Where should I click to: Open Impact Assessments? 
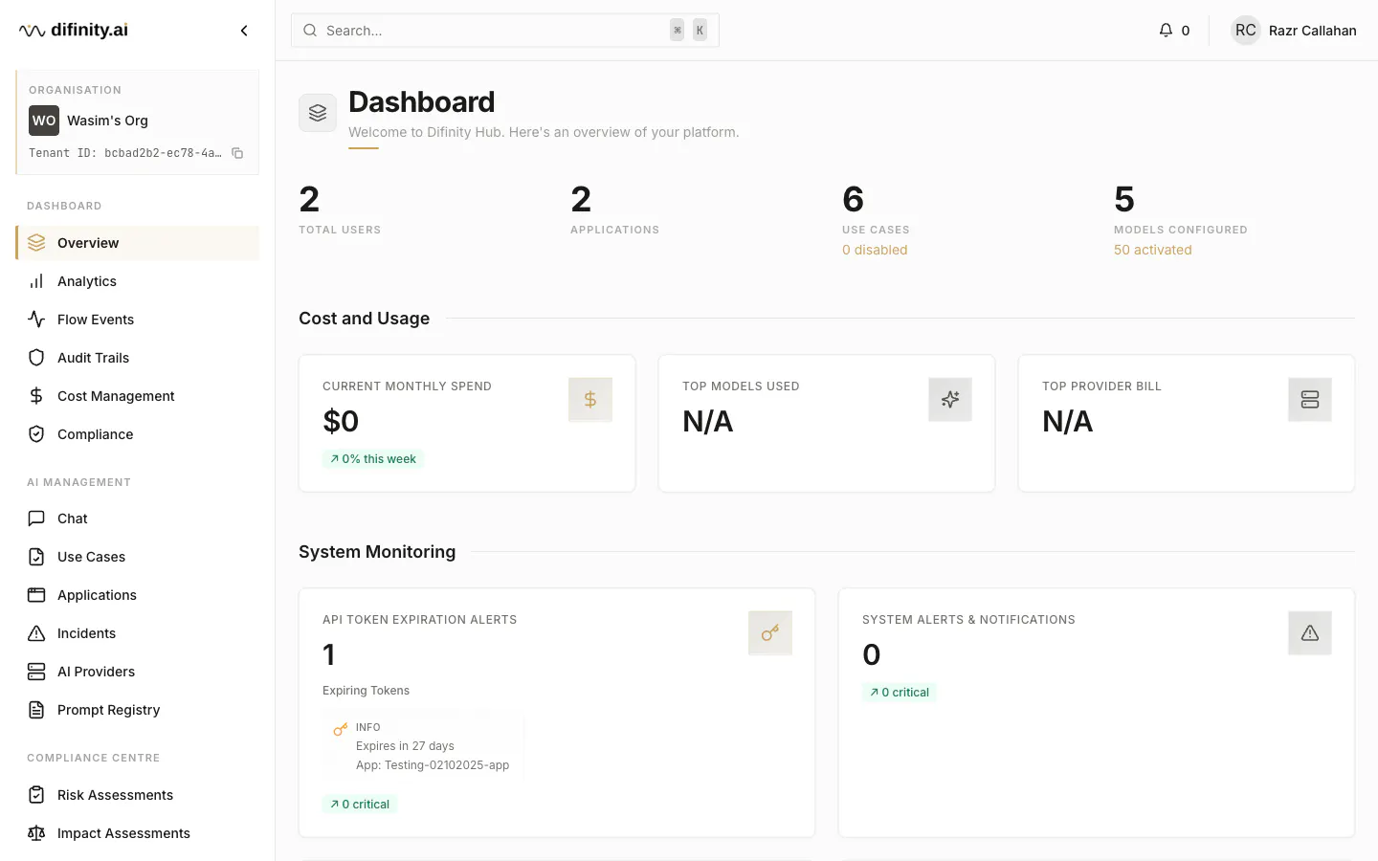coord(138,833)
